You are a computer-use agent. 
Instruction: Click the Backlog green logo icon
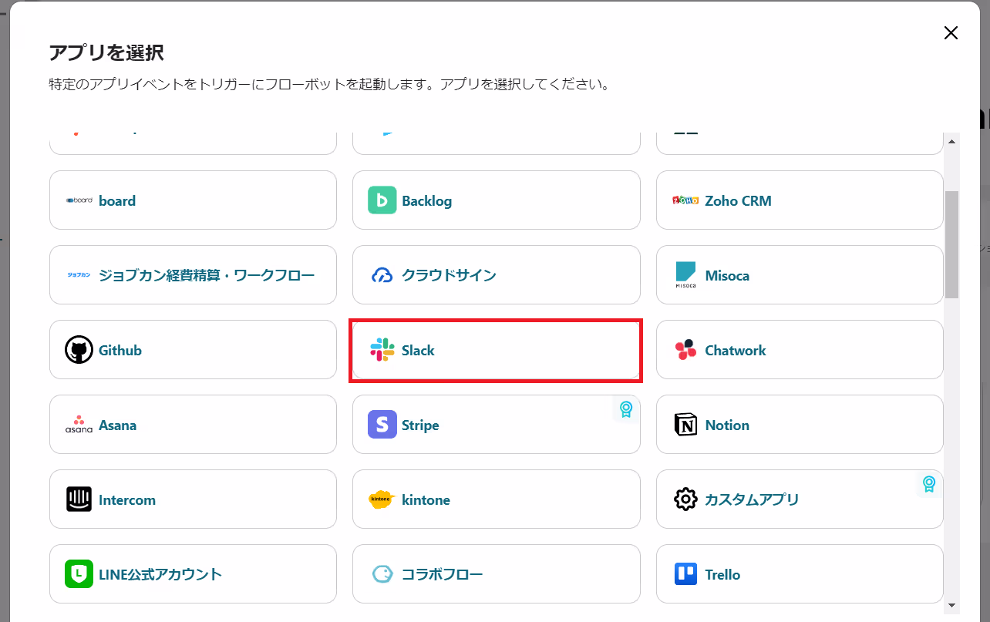tap(382, 200)
